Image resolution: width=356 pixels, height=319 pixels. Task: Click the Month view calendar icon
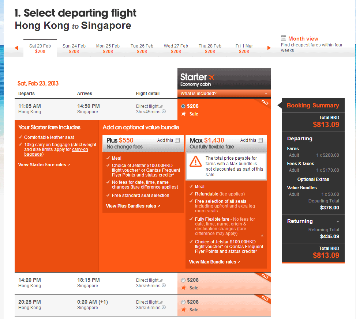click(284, 38)
